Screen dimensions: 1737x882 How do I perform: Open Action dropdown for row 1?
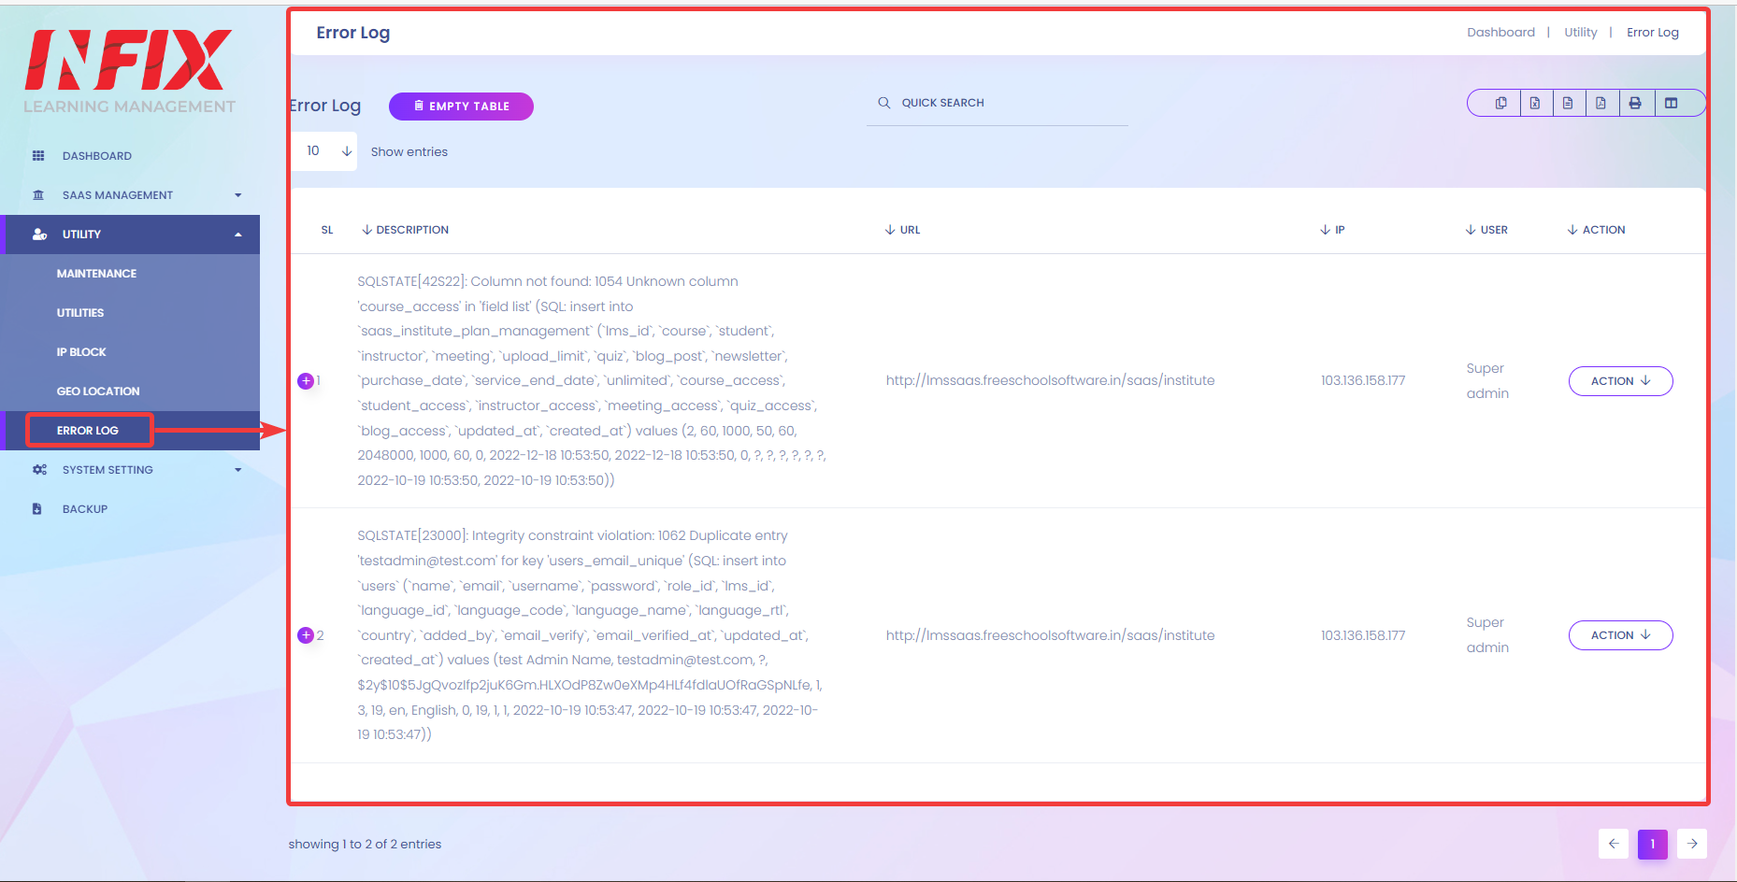tap(1620, 381)
